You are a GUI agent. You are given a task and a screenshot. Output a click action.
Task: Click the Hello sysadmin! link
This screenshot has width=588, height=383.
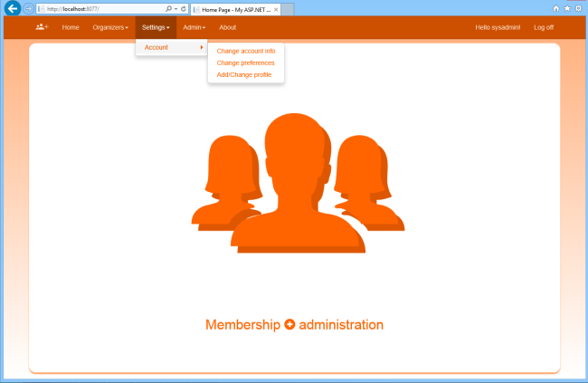pos(498,27)
